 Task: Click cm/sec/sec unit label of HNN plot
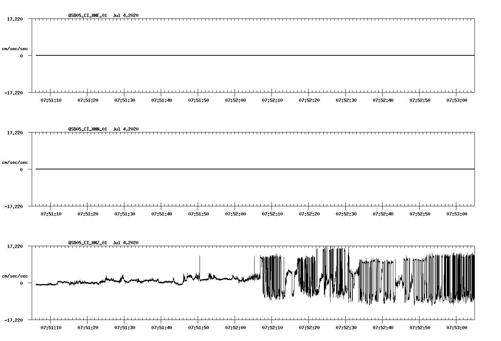coord(15,162)
